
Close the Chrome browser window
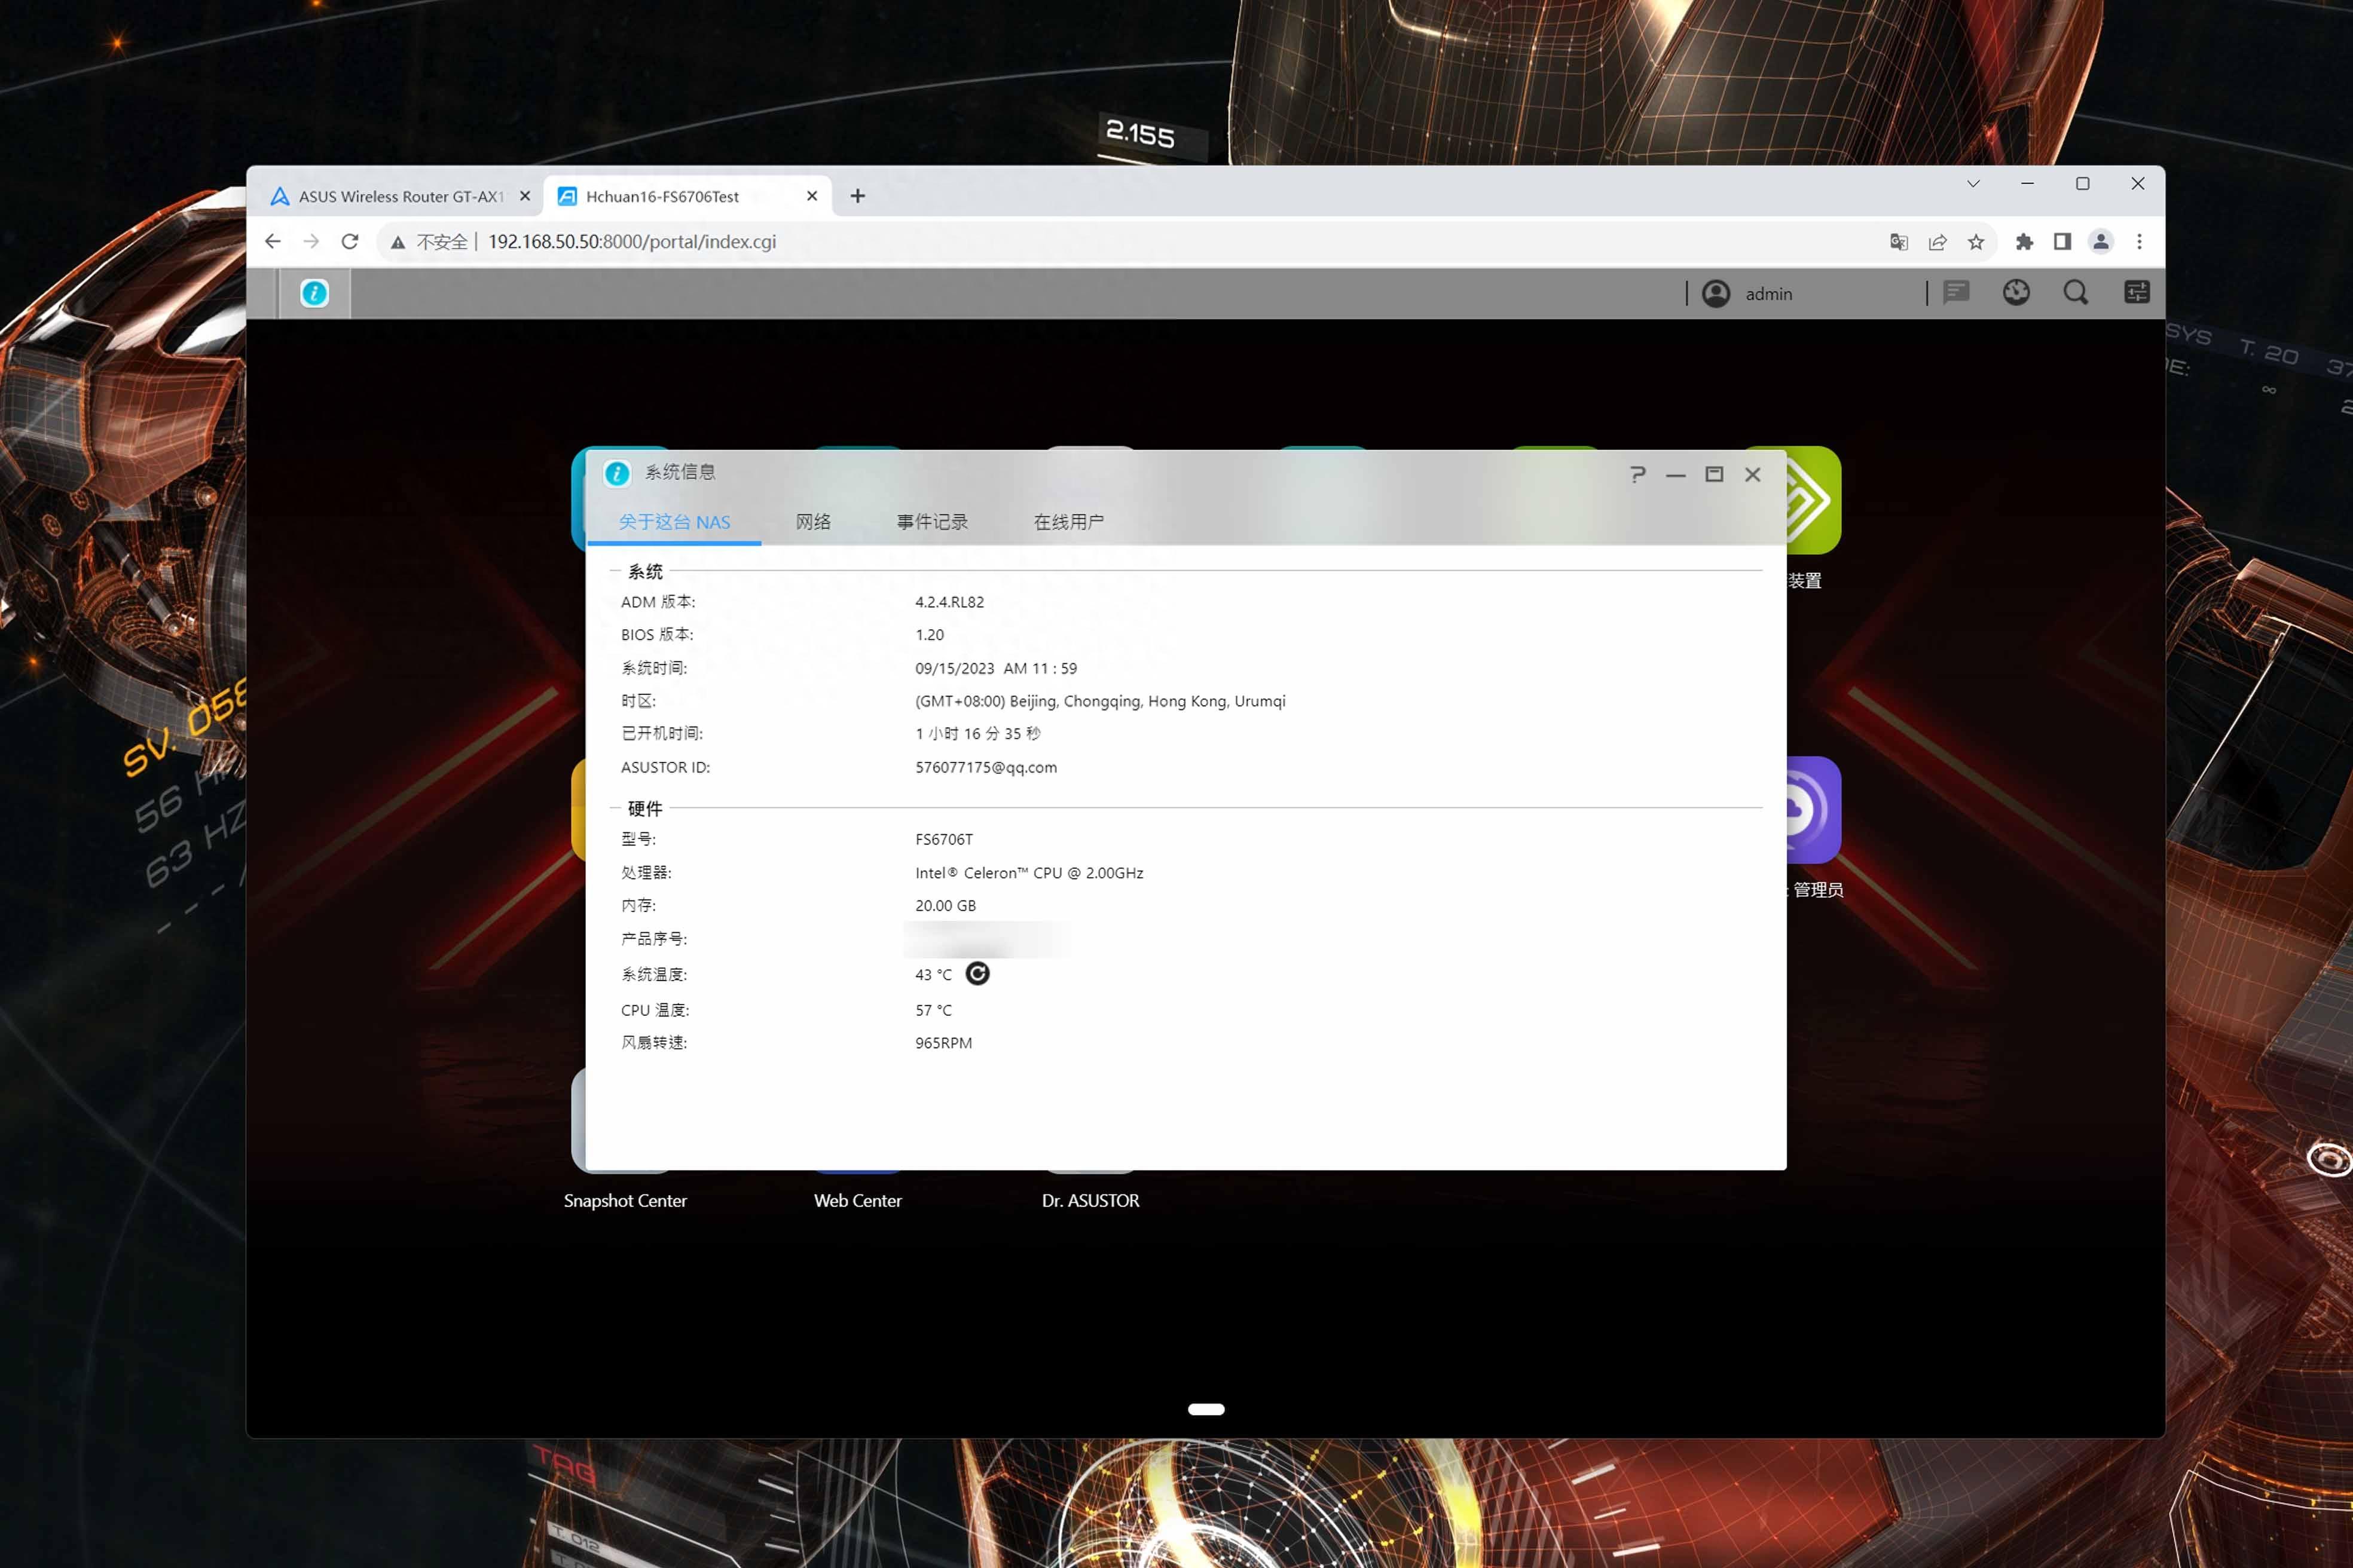2138,184
